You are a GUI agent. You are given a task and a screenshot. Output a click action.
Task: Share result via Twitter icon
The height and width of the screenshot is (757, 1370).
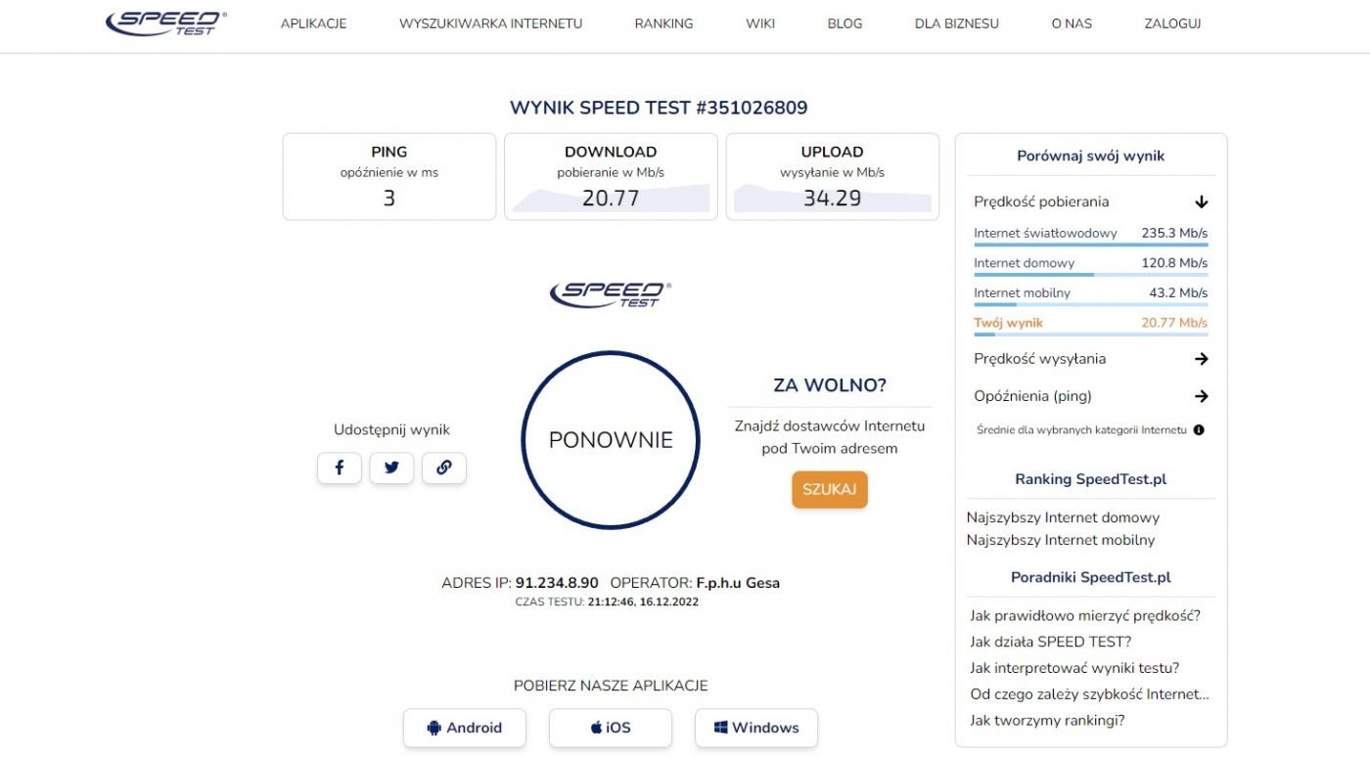click(x=391, y=468)
